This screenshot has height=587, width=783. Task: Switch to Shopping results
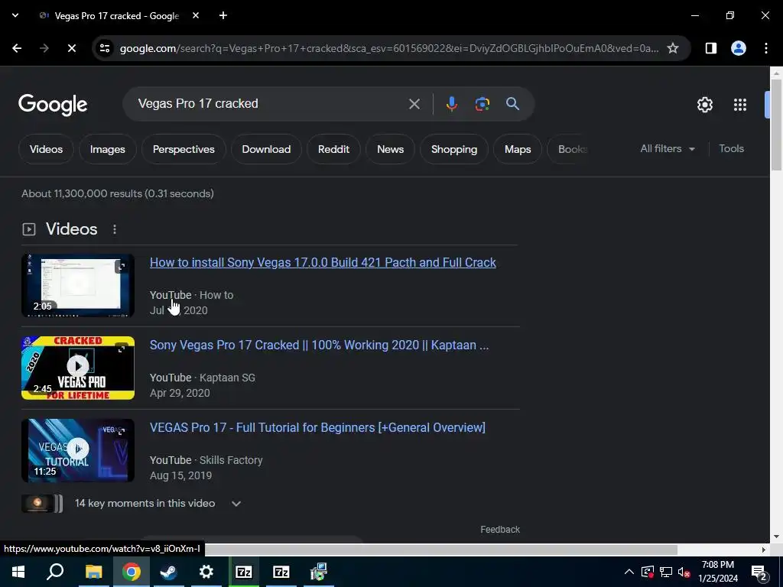454,149
